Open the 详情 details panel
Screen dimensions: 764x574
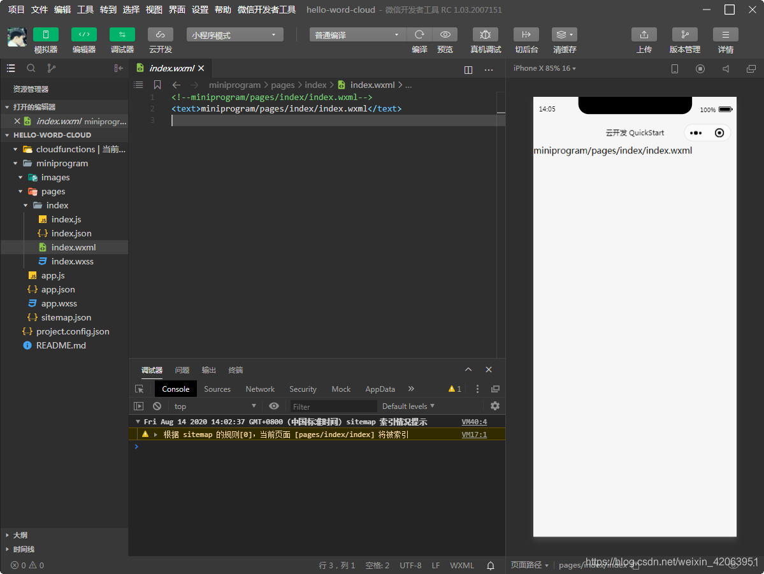tap(726, 34)
